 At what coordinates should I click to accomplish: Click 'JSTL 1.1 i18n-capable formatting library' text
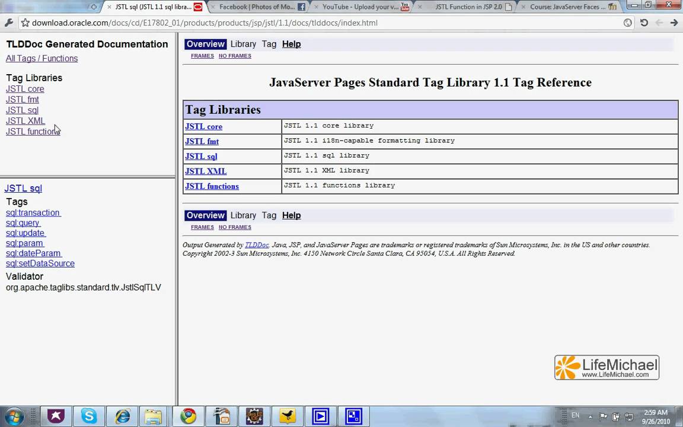(369, 141)
